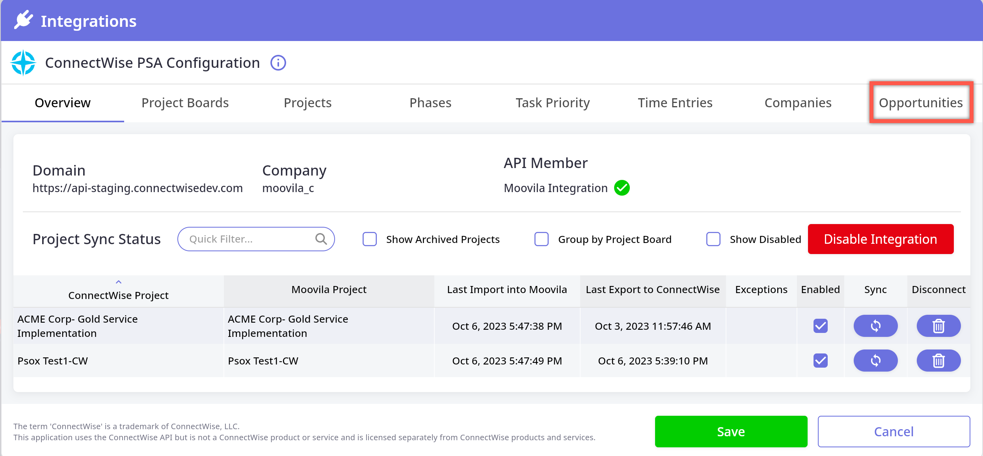This screenshot has height=456, width=983.
Task: Enable Show Archived Projects checkbox
Action: (370, 239)
